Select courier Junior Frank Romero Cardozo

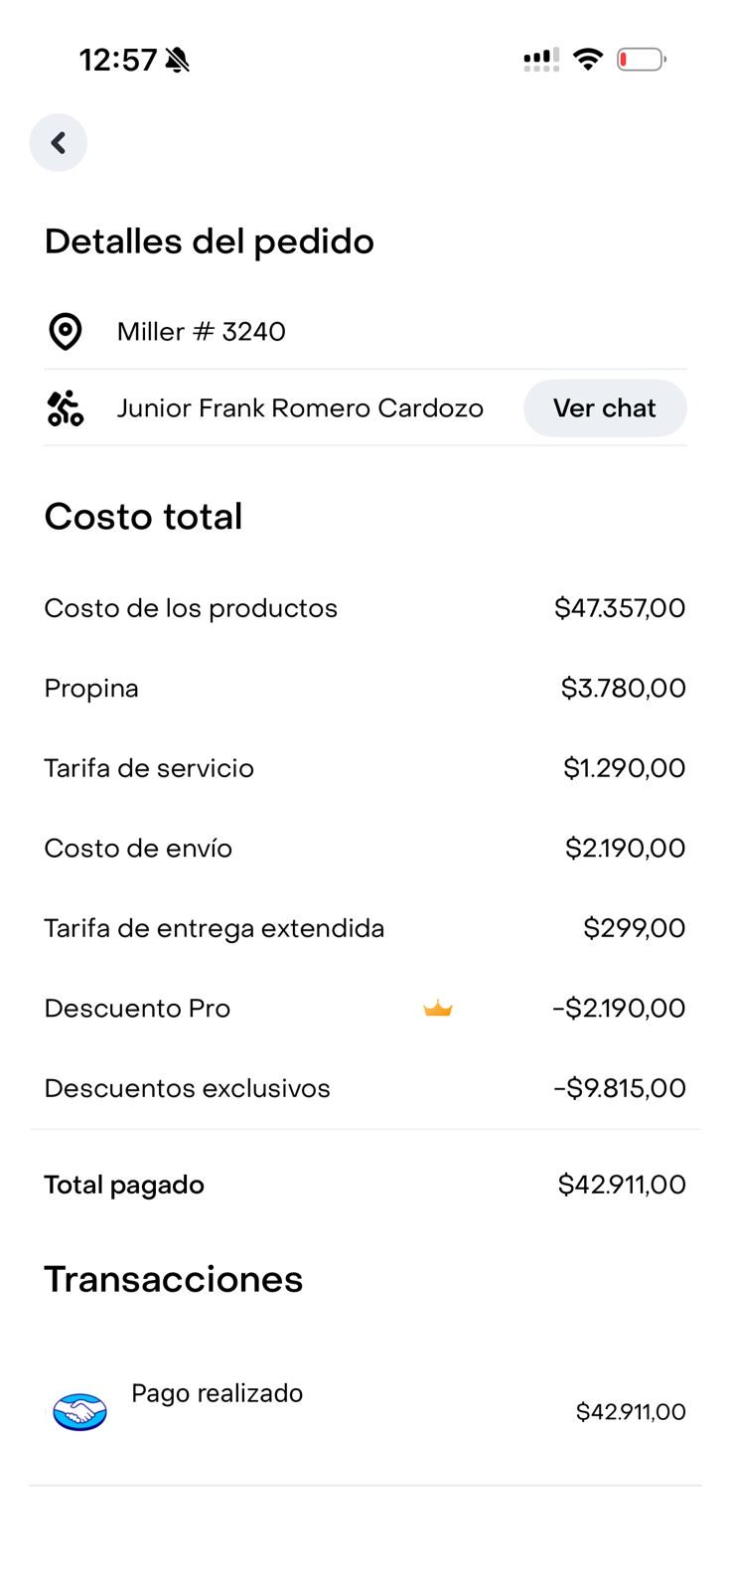pyautogui.click(x=300, y=408)
